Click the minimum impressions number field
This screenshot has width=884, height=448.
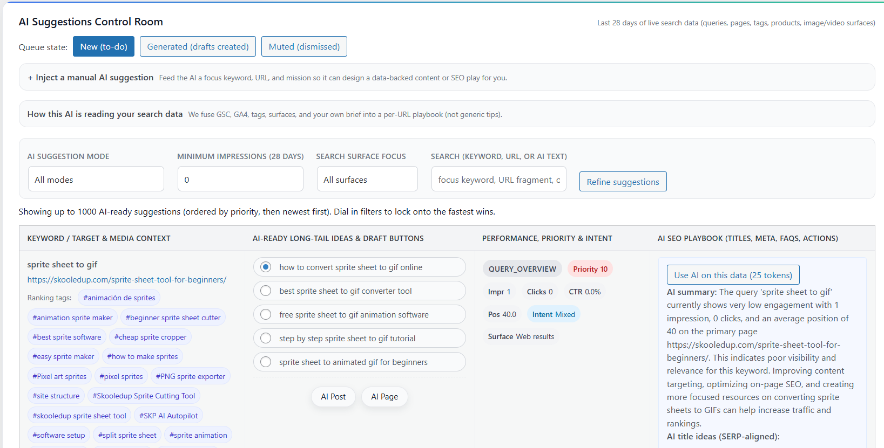point(240,179)
